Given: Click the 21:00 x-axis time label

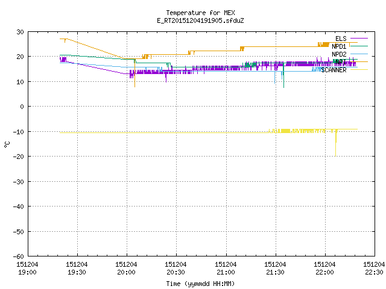Looking at the screenshot, I should [x=226, y=272].
